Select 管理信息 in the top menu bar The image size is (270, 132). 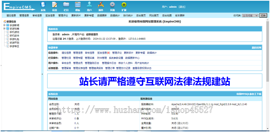(x=24, y=16)
